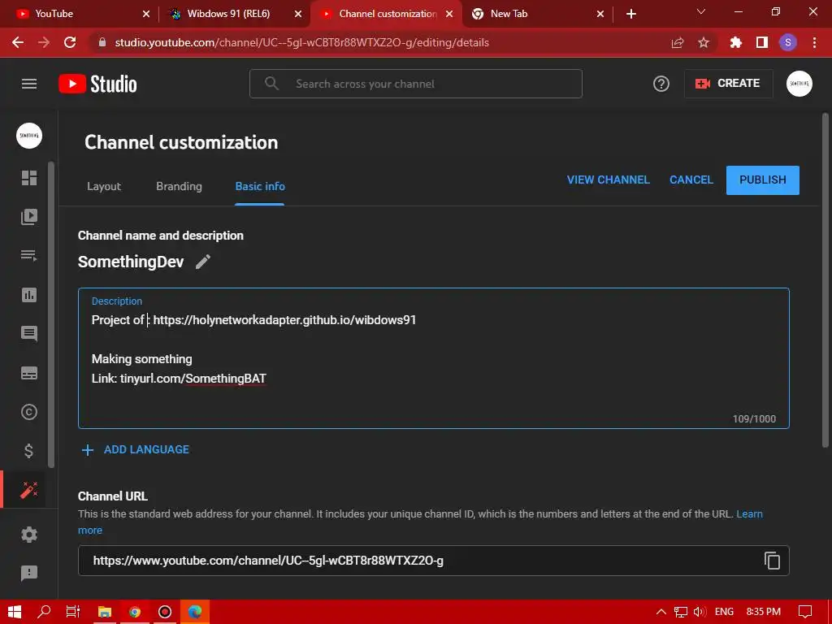Screen dimensions: 832x624
Task: Click the address bar URL
Action: pos(301,42)
